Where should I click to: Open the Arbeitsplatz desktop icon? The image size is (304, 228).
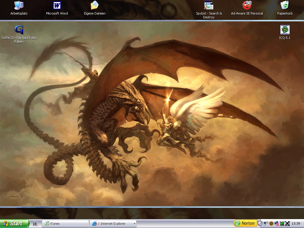[x=19, y=5]
